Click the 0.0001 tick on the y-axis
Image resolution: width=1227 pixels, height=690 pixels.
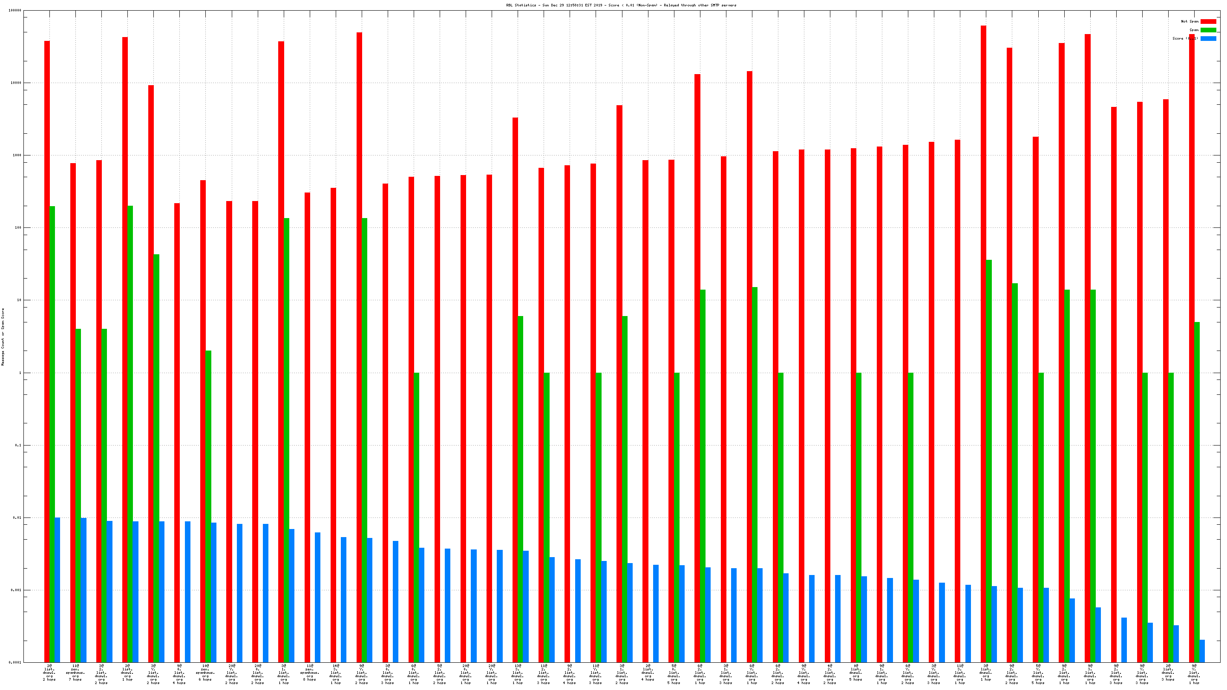pyautogui.click(x=14, y=662)
